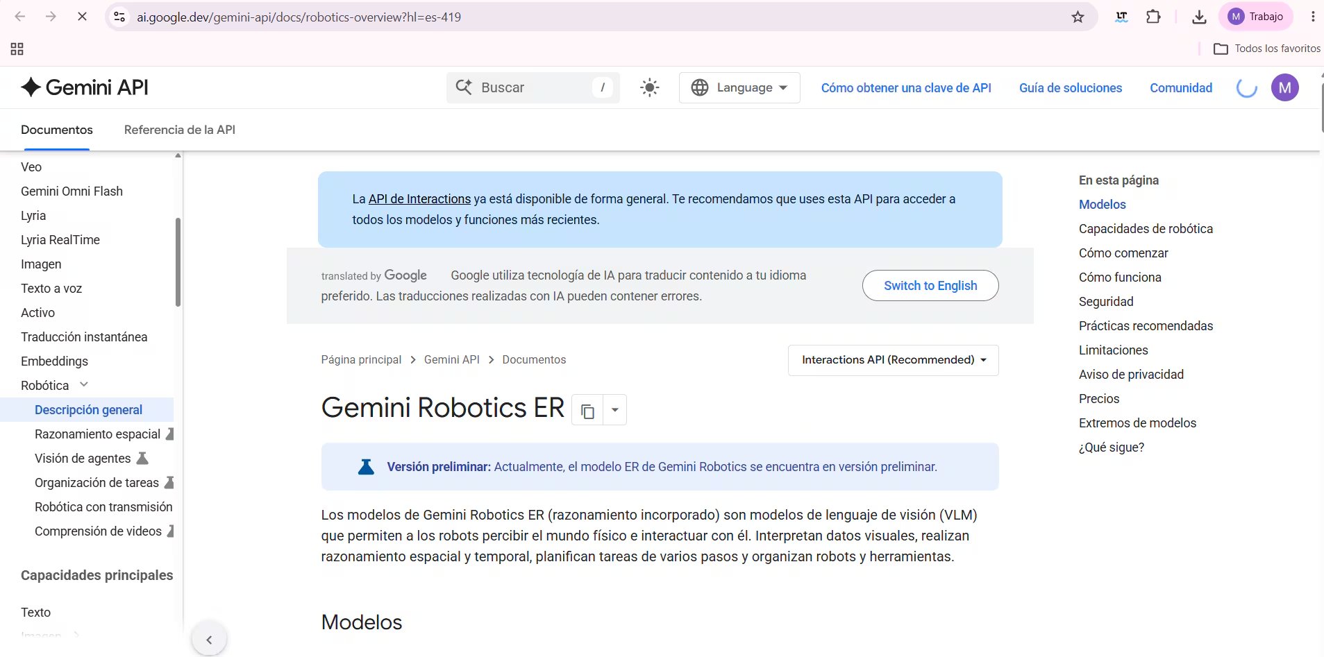
Task: Open the Language dropdown
Action: 739,87
